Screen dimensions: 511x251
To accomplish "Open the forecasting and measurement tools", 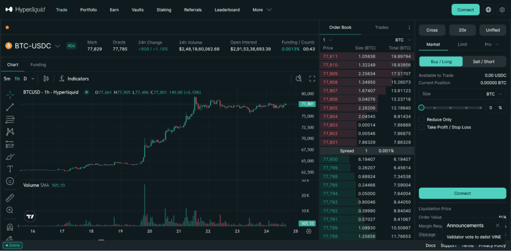I will 10,144.
